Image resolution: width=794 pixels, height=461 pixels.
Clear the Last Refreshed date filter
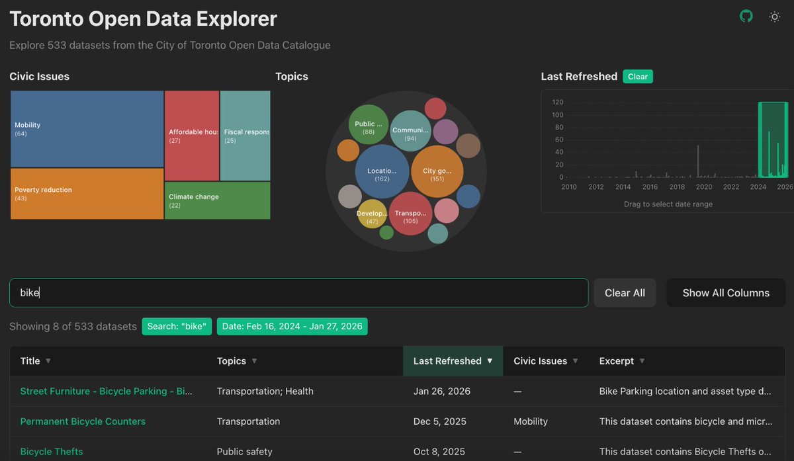click(638, 77)
